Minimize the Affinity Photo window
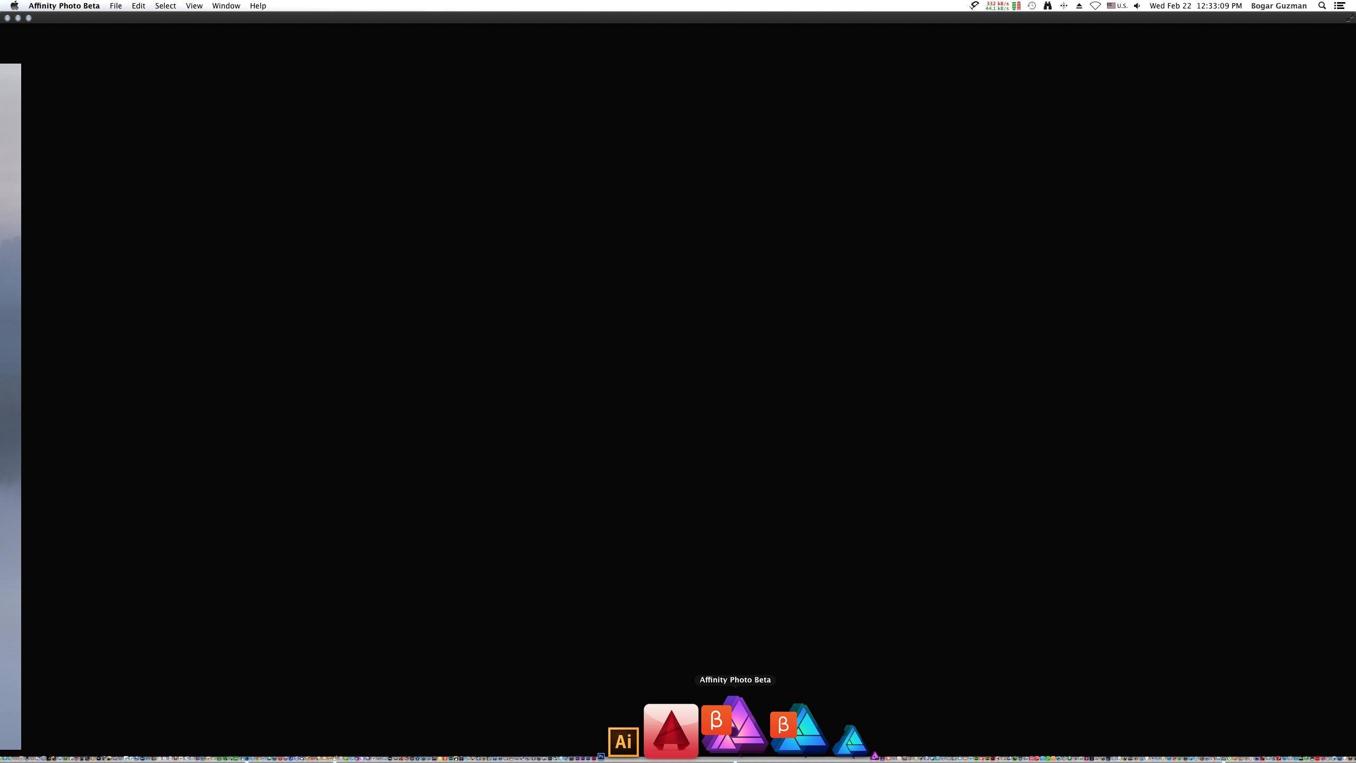The width and height of the screenshot is (1356, 763). point(18,18)
